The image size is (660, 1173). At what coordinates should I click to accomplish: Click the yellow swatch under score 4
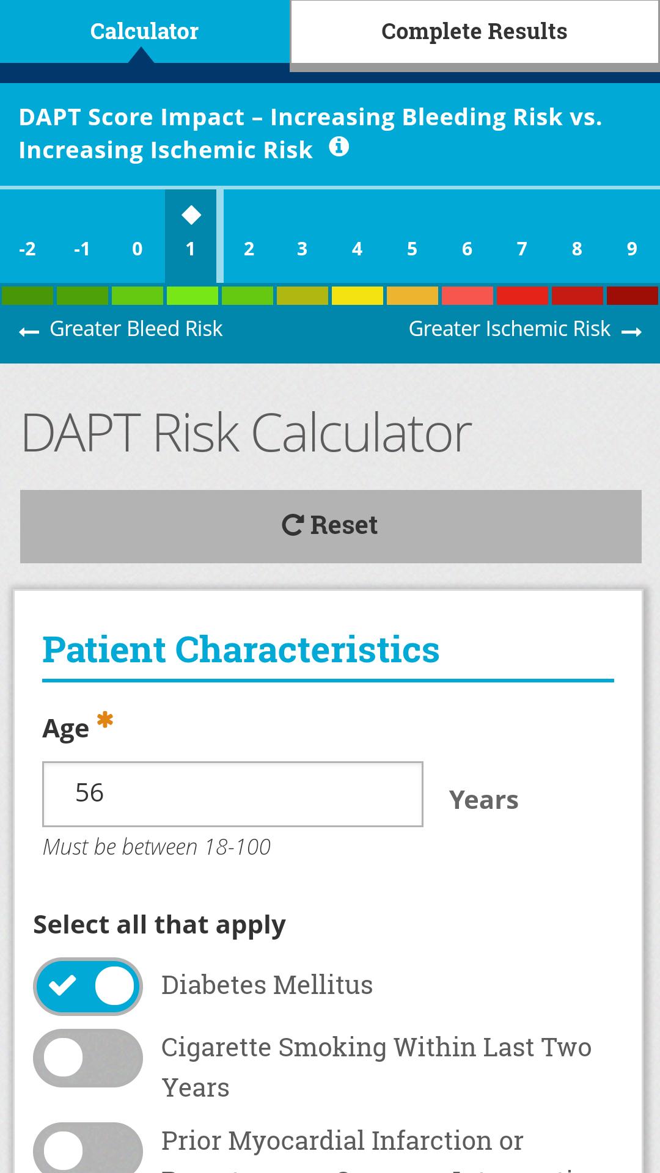pyautogui.click(x=358, y=296)
